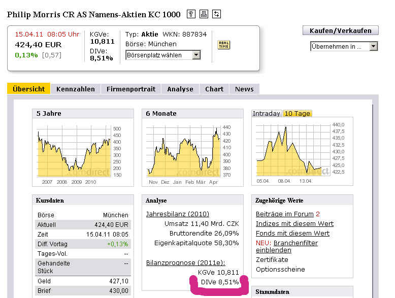This screenshot has height=298, width=395.
Task: Click the Zertifikate entry
Action: pos(272,260)
